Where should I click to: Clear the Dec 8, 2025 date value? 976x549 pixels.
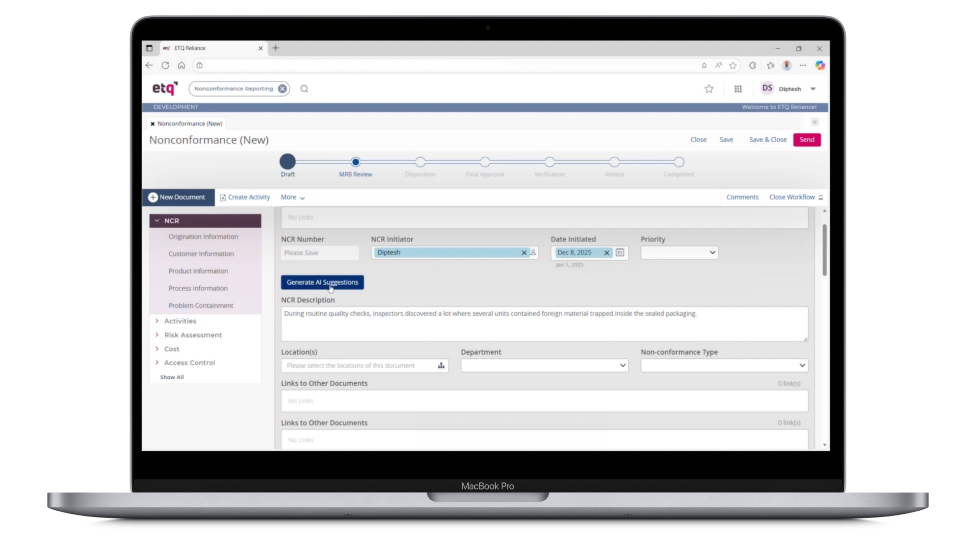pyautogui.click(x=606, y=253)
